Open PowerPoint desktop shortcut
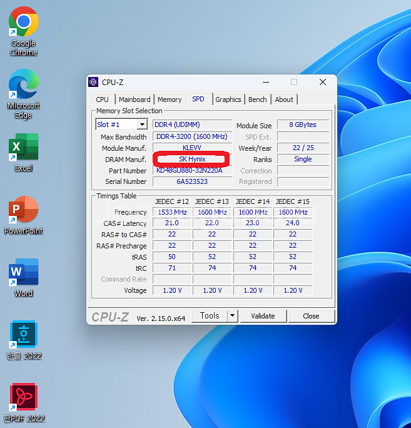Viewport: 411px width, 428px height. tap(24, 215)
